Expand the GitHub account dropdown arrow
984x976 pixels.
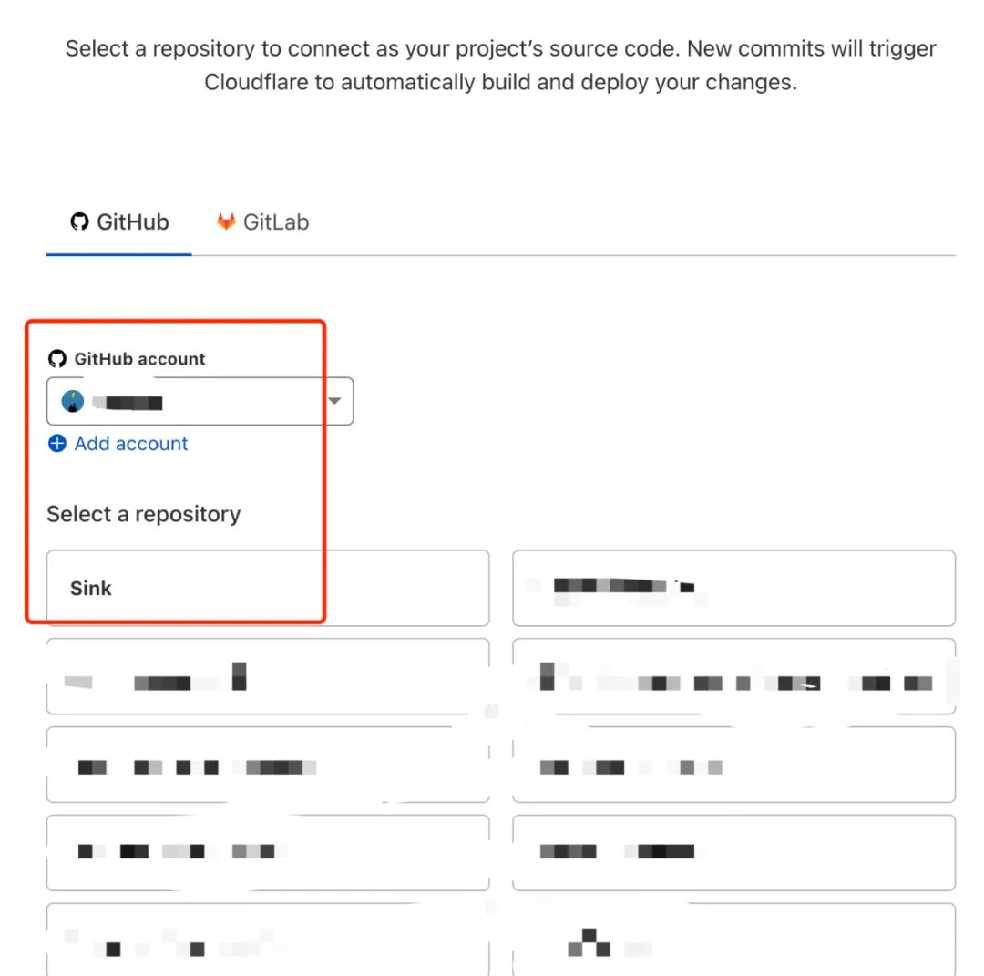(x=334, y=401)
